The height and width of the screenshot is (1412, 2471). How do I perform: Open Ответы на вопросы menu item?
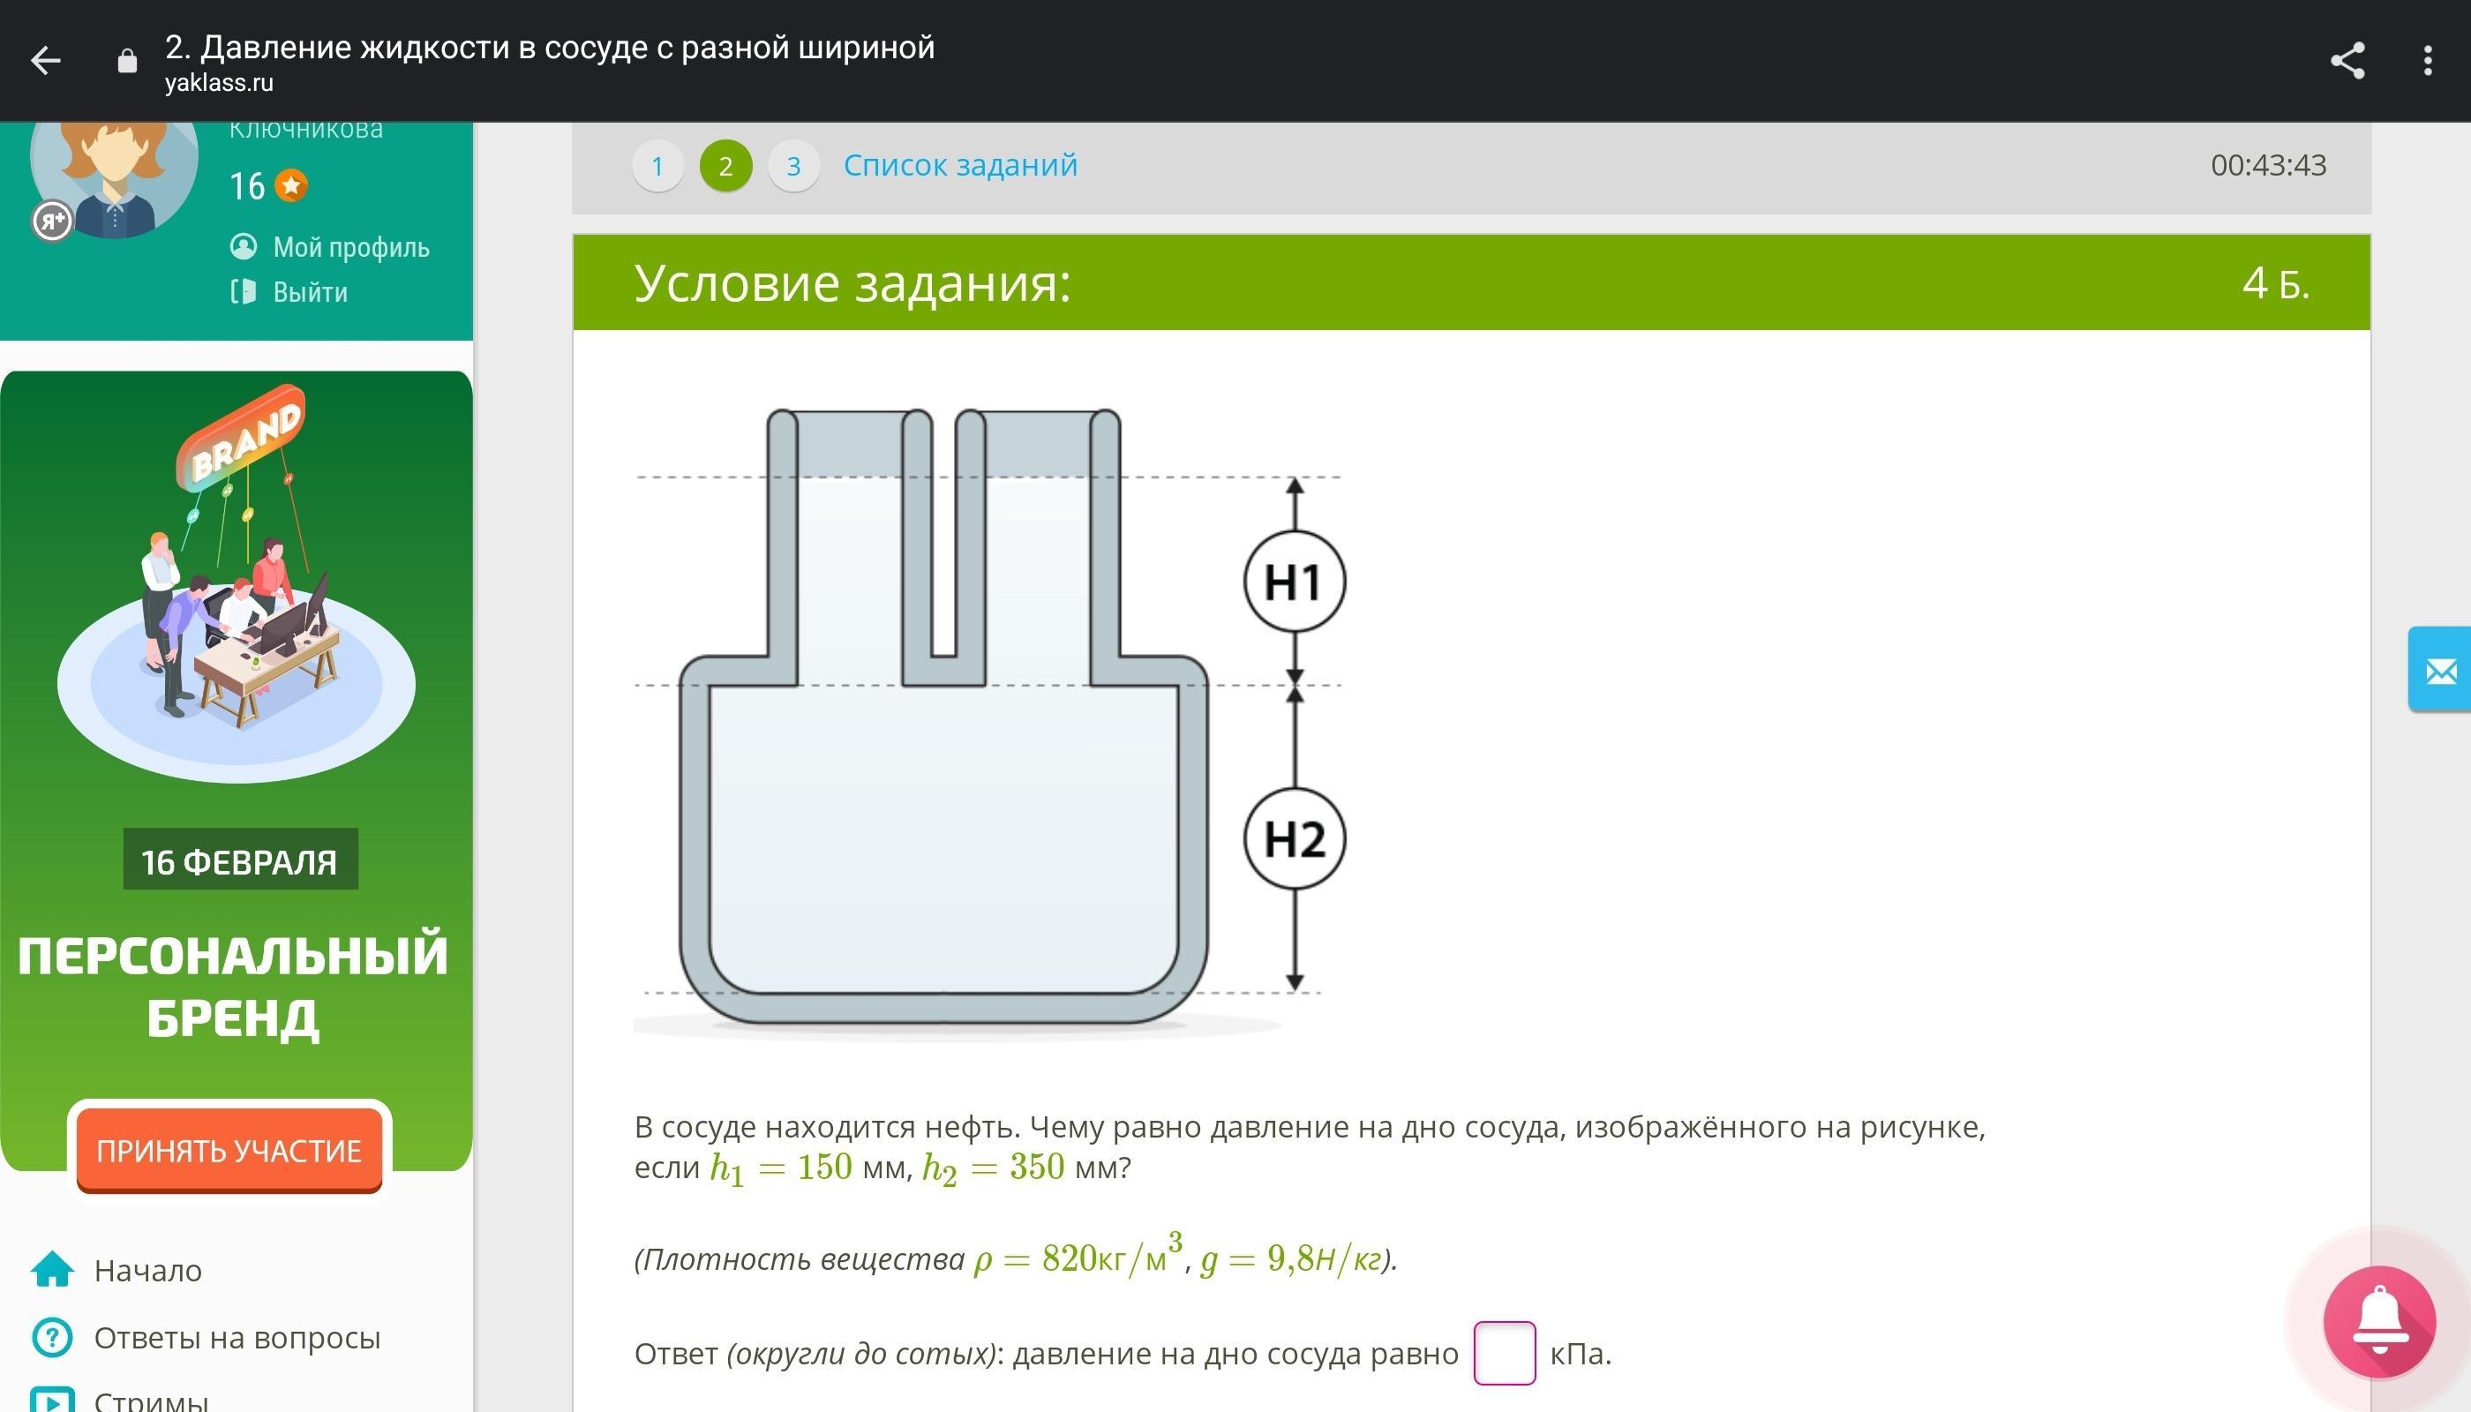pyautogui.click(x=237, y=1337)
